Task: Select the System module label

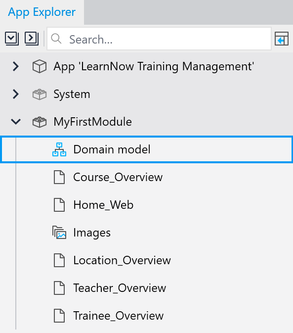Action: point(72,95)
